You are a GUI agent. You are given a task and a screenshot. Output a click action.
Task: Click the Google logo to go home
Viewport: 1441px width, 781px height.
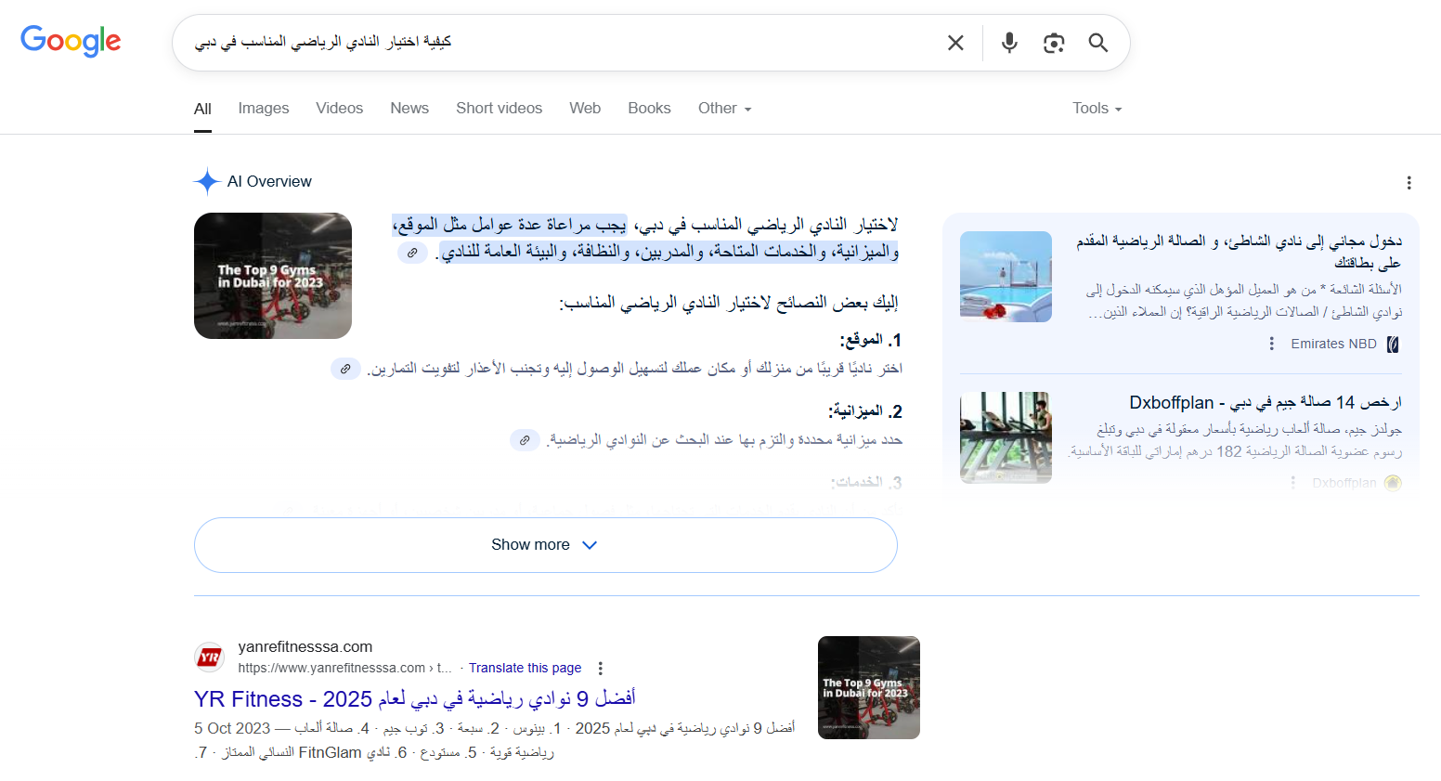click(71, 40)
